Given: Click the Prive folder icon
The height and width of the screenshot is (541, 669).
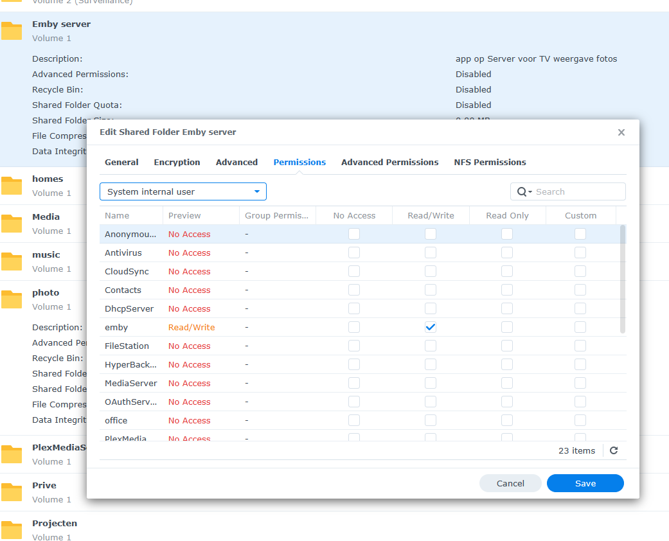Looking at the screenshot, I should click(x=12, y=492).
